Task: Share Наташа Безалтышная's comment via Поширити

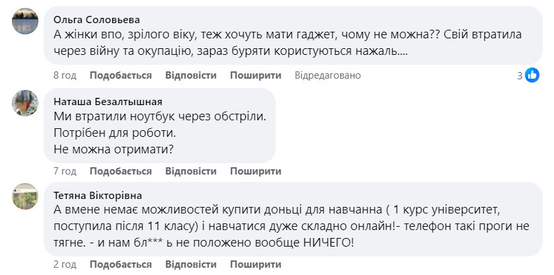Action: click(255, 171)
